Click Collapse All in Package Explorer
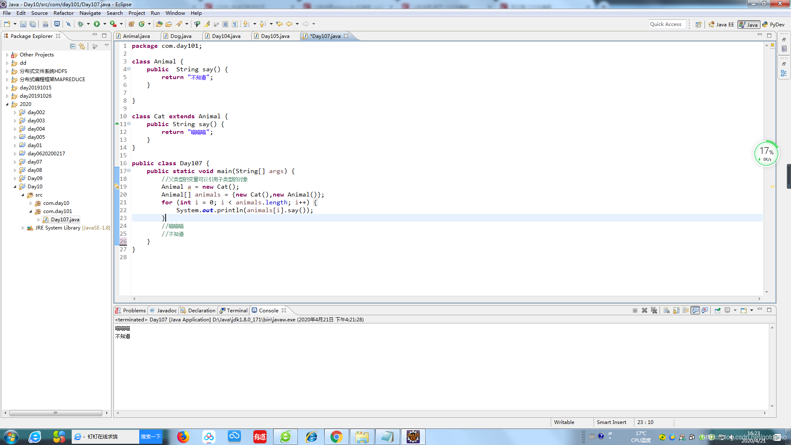Viewport: 791px width, 445px height. 73,46
